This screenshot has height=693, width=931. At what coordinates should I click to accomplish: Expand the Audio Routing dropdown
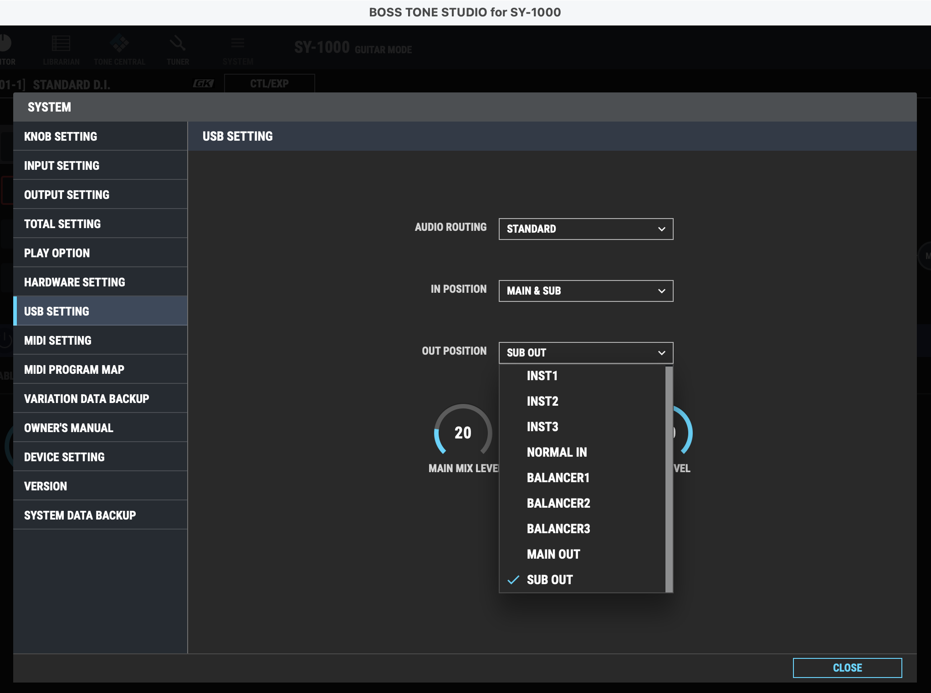coord(586,229)
